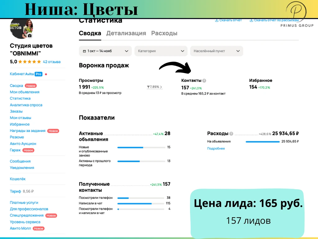
Task: Click the Новые и опубликованные заново progress bar
Action: click(141, 147)
